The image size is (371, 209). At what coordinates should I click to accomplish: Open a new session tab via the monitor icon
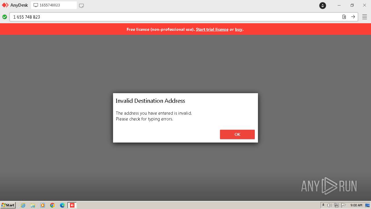click(x=81, y=6)
